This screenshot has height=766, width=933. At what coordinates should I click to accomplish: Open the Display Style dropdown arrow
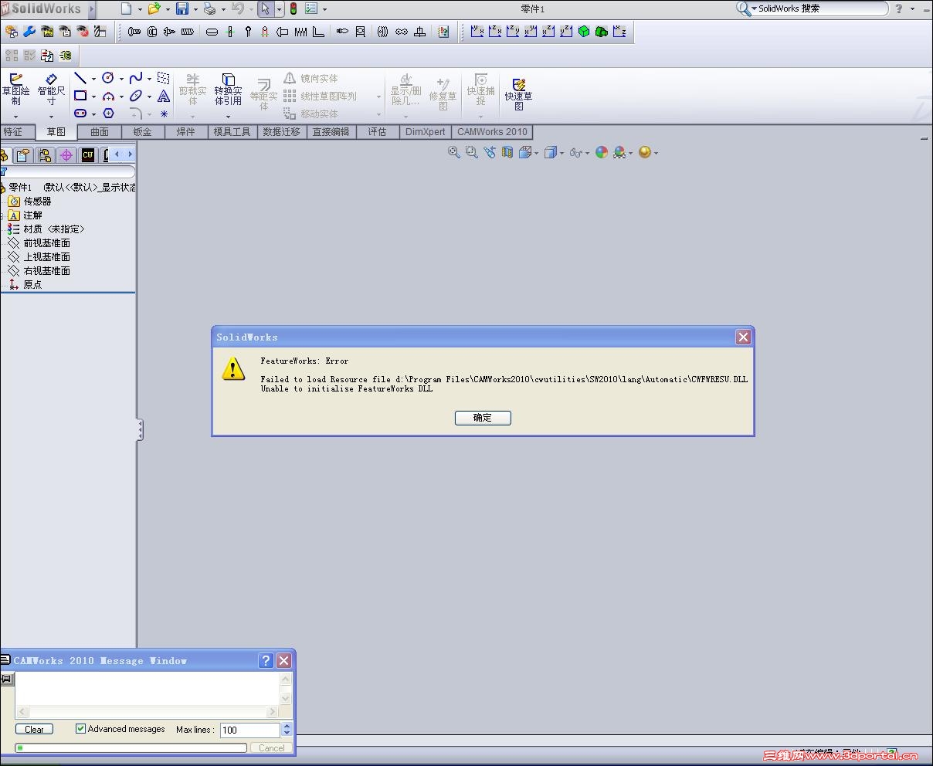(x=561, y=153)
